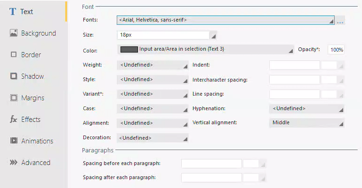Image resolution: width=362 pixels, height=188 pixels.
Task: Click the Animations film icon
Action: [14, 141]
